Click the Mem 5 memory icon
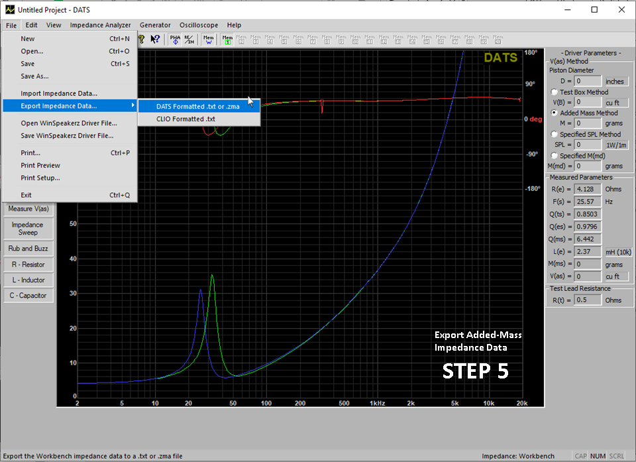This screenshot has height=462, width=636. pyautogui.click(x=284, y=39)
